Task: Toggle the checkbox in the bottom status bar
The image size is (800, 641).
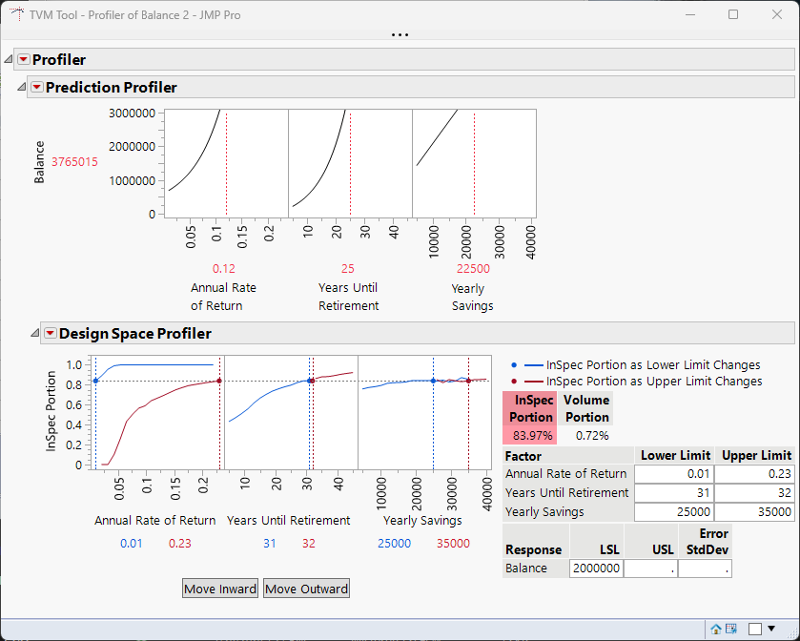Action: pos(754,629)
